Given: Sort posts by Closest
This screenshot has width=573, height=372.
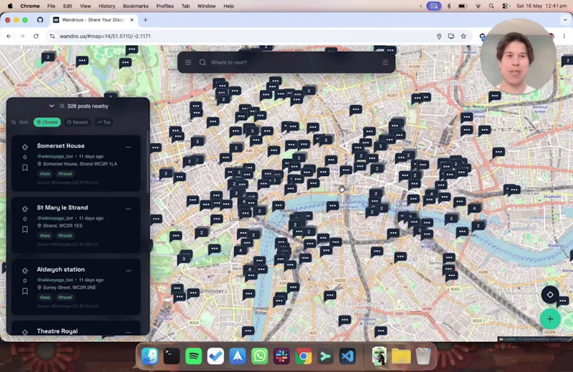Looking at the screenshot, I should tap(47, 122).
